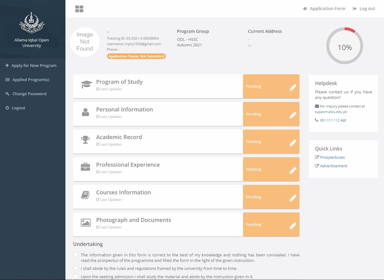
Task: Click the picture icon for Photograph and Documents
Action: coord(86,223)
